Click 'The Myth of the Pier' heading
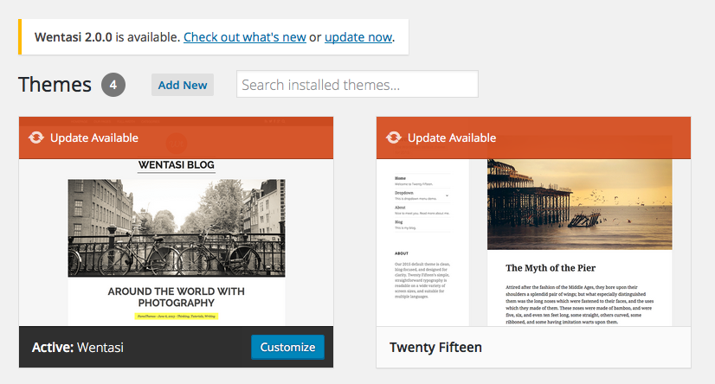The width and height of the screenshot is (715, 384). click(551, 268)
